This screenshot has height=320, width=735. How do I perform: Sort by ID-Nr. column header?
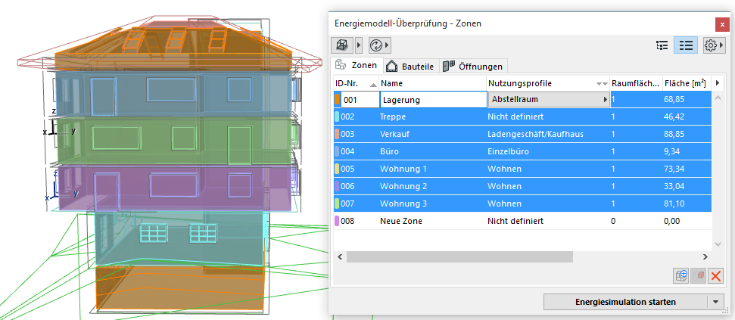point(356,83)
